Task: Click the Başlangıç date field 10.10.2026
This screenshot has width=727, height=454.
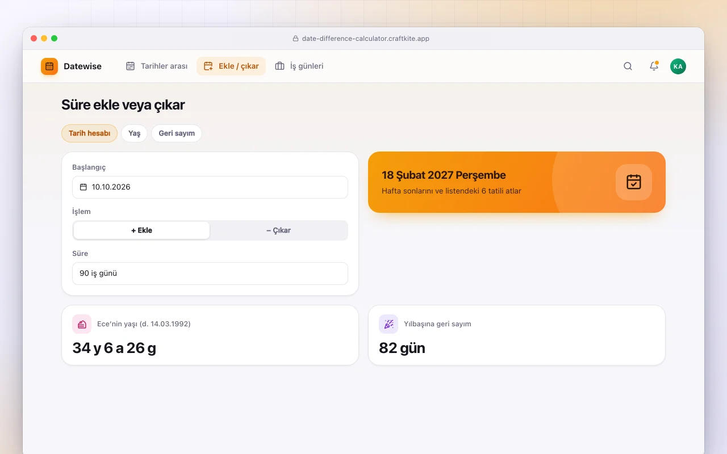Action: [x=210, y=187]
